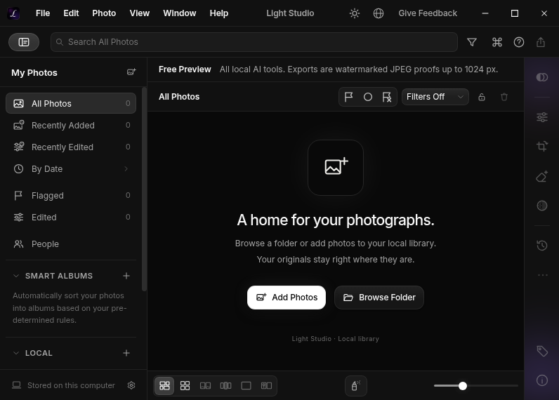Click the lock icon in All Photos header
Image resolution: width=559 pixels, height=400 pixels.
[x=482, y=97]
